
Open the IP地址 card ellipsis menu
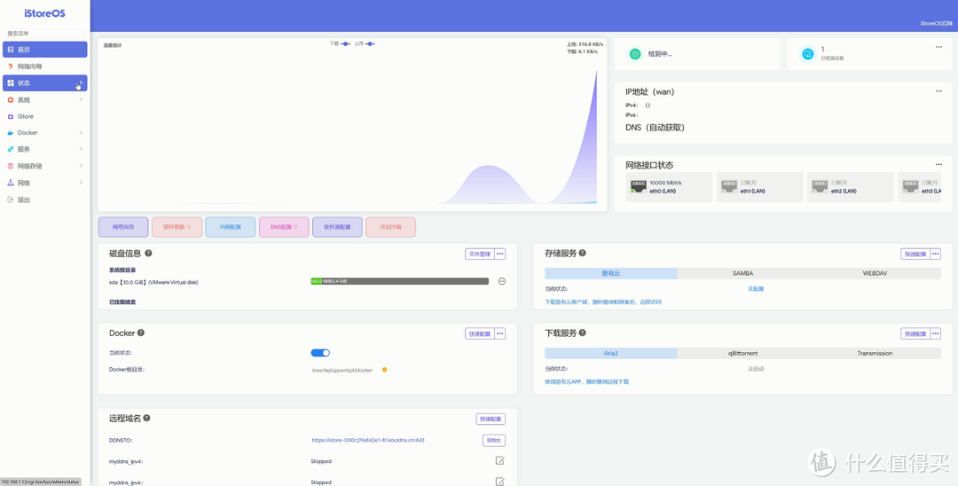(938, 91)
